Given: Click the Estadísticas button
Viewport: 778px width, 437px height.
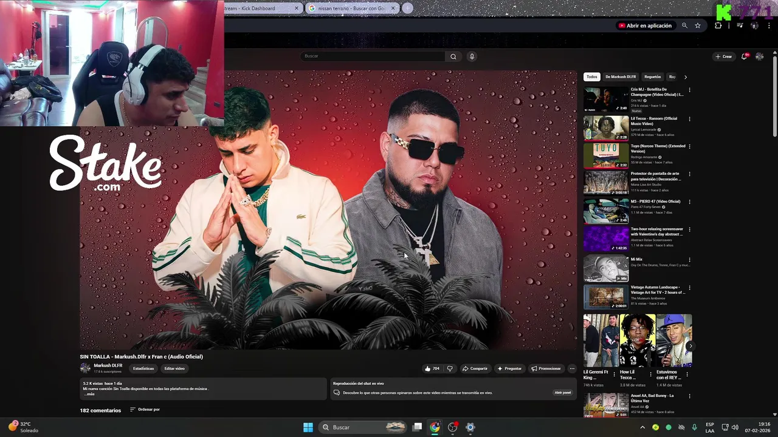Looking at the screenshot, I should click(143, 368).
